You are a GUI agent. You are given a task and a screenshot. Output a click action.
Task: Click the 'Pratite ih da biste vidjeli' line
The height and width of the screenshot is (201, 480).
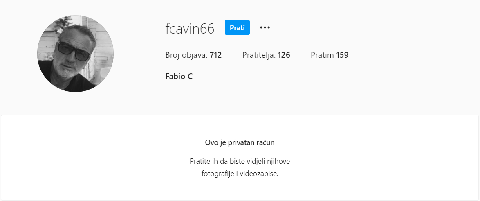click(x=240, y=161)
